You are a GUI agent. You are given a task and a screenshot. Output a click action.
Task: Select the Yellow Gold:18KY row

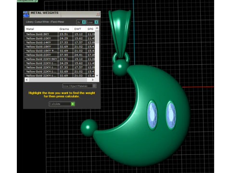[x=60, y=47]
